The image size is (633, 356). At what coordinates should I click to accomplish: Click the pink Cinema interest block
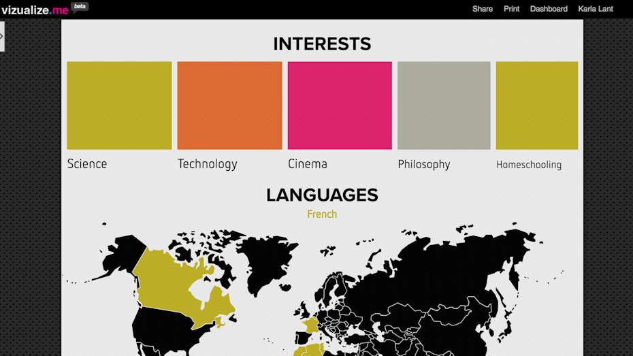coord(340,106)
